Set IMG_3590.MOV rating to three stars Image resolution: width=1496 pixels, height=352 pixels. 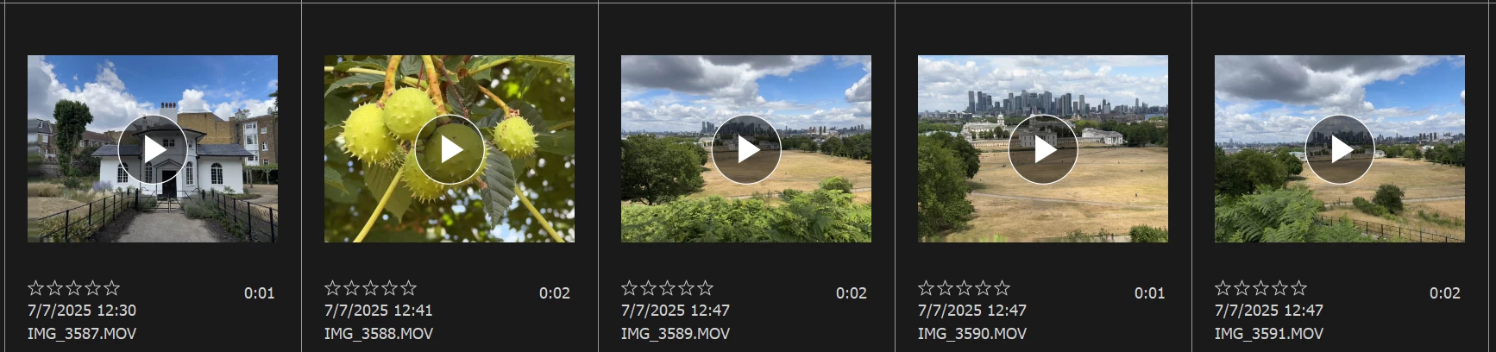point(965,288)
